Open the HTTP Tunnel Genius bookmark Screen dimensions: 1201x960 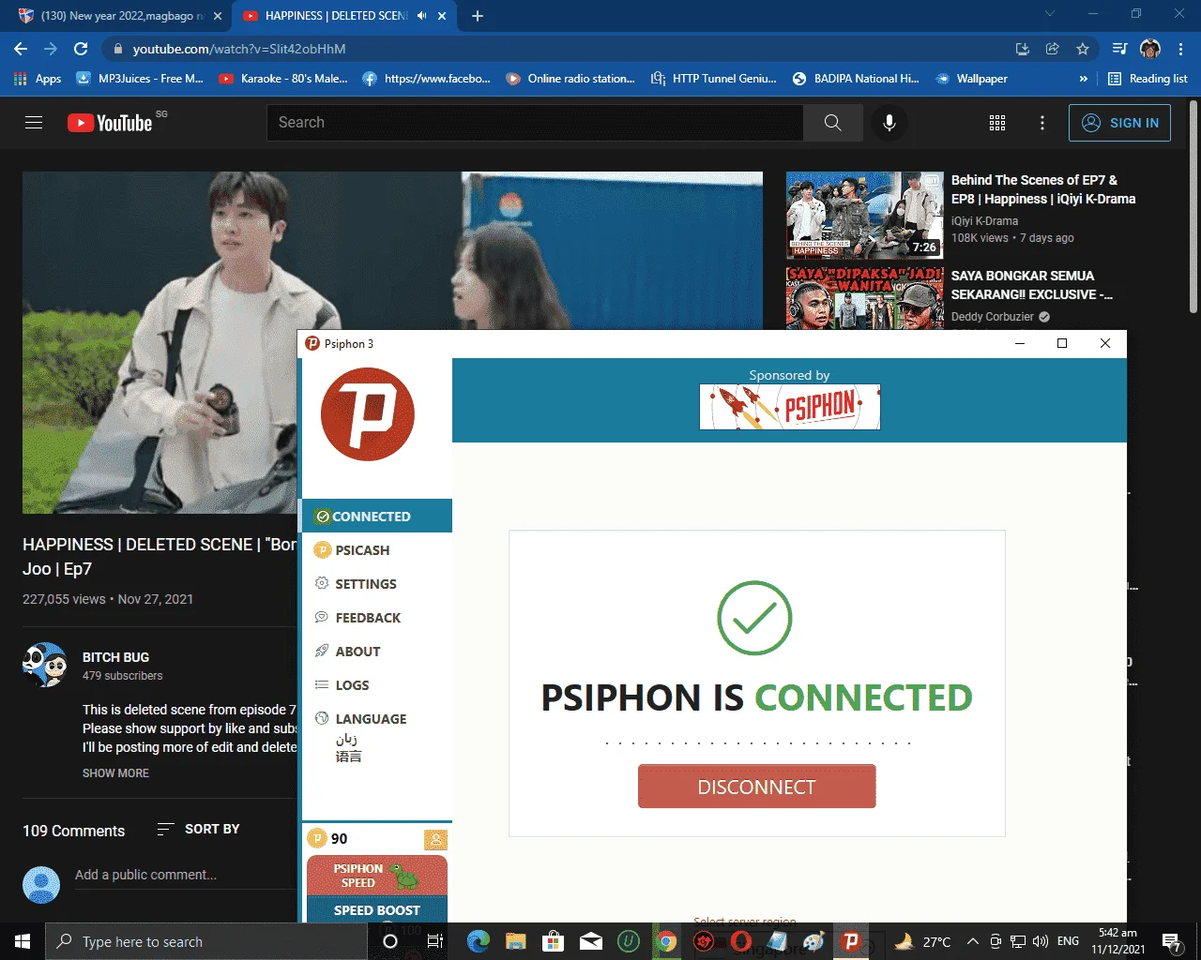(x=714, y=79)
